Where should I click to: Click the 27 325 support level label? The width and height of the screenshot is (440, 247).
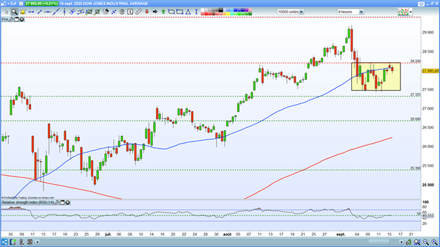[415, 94]
